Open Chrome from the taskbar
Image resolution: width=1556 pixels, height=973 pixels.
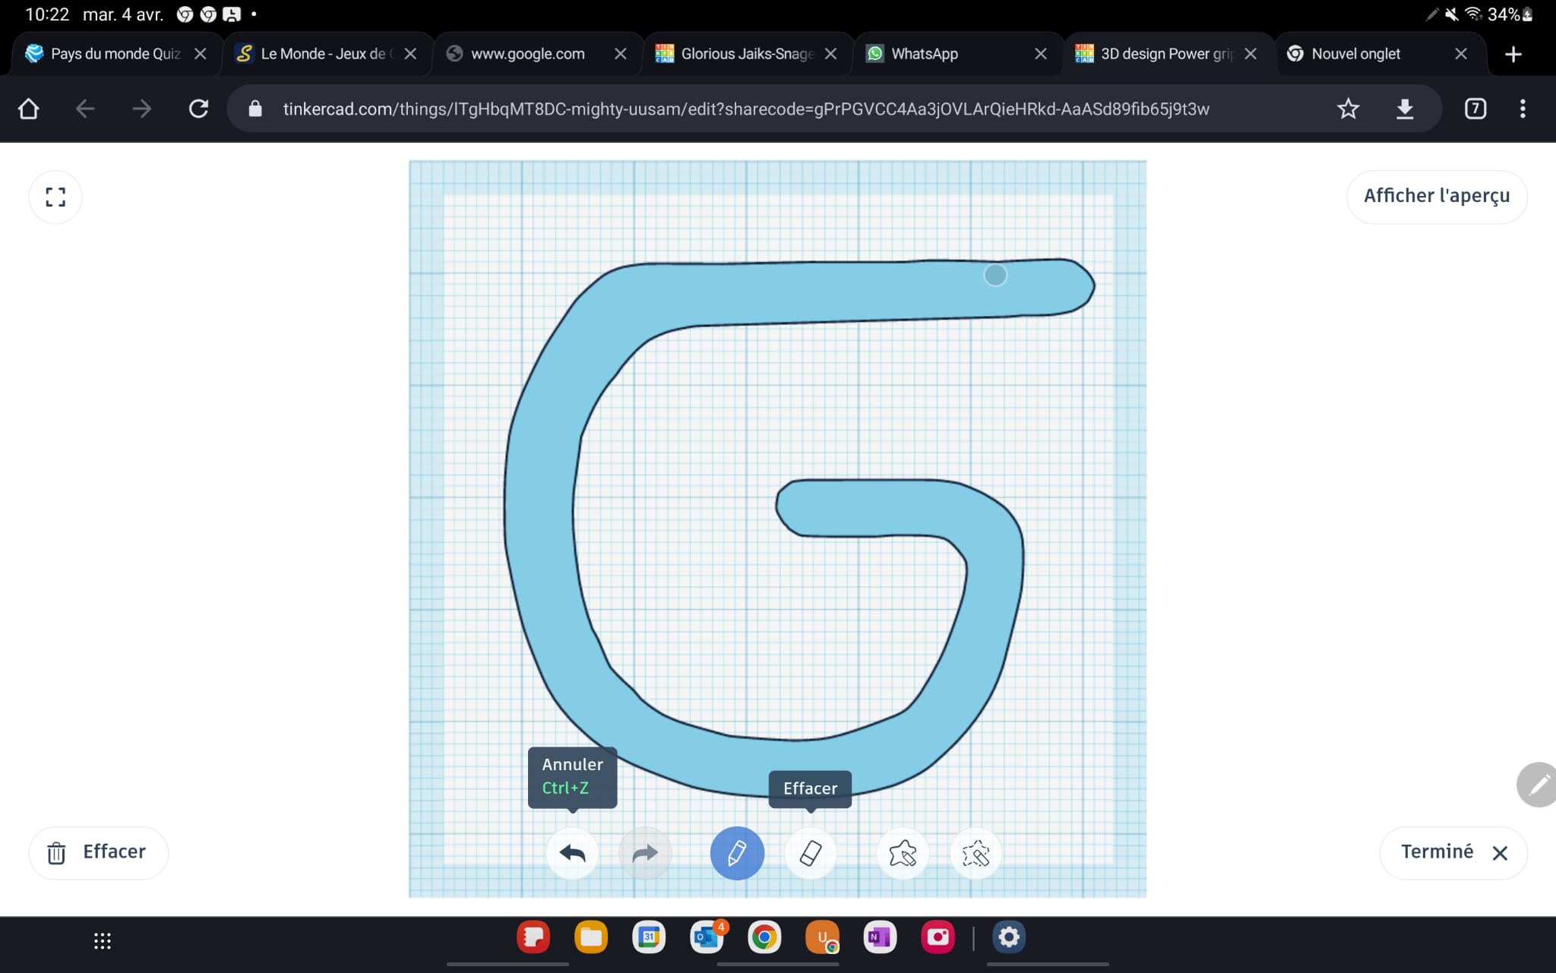click(x=764, y=937)
